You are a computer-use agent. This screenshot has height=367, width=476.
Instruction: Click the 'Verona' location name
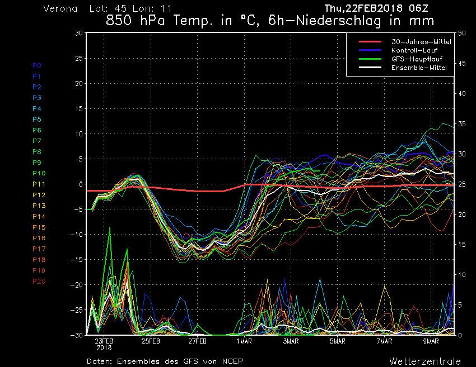point(60,8)
